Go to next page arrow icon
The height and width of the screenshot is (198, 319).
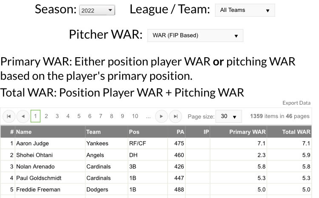pyautogui.click(x=161, y=116)
